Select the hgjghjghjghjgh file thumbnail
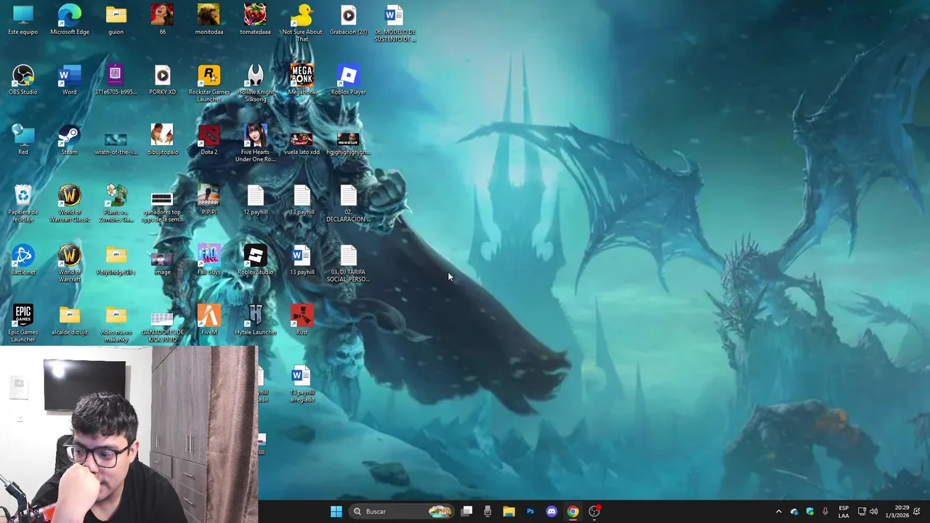Image resolution: width=930 pixels, height=523 pixels. (x=349, y=142)
